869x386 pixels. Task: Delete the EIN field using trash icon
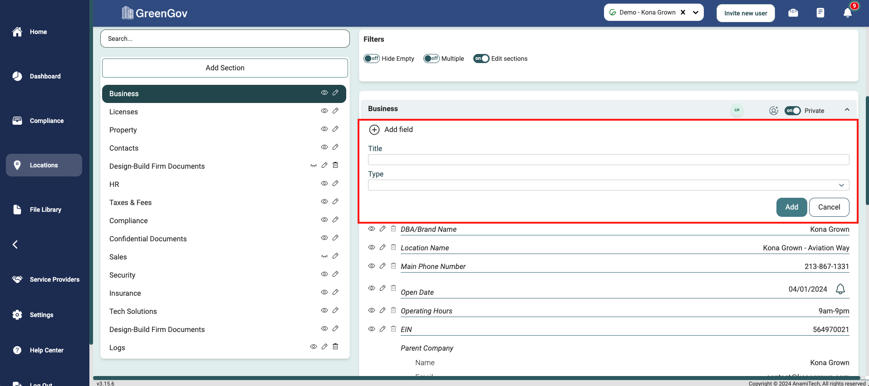[x=393, y=329]
